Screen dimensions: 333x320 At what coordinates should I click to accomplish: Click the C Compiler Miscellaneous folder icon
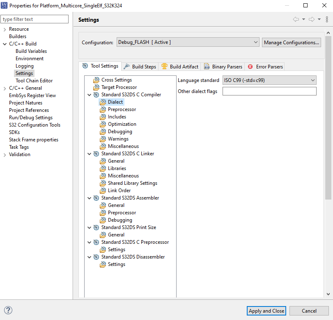point(103,146)
